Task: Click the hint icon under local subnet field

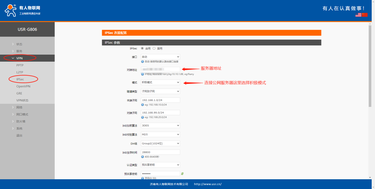Action: point(142,105)
